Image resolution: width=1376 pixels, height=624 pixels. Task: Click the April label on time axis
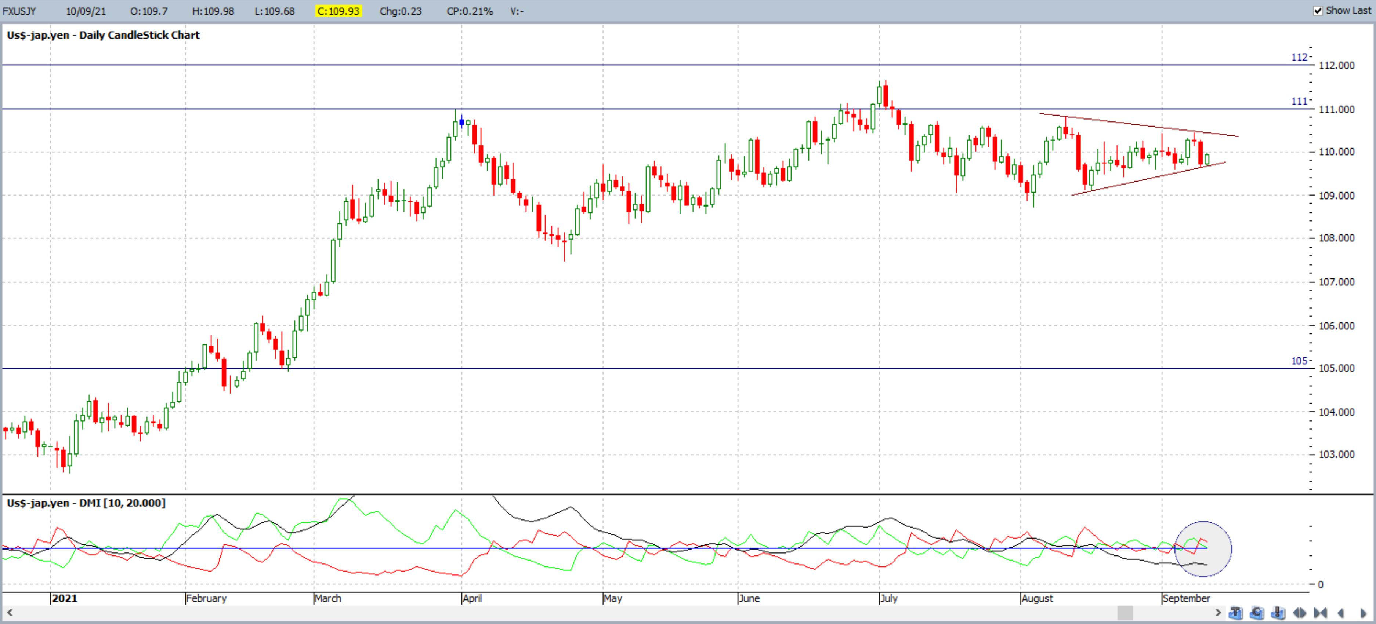(x=472, y=598)
